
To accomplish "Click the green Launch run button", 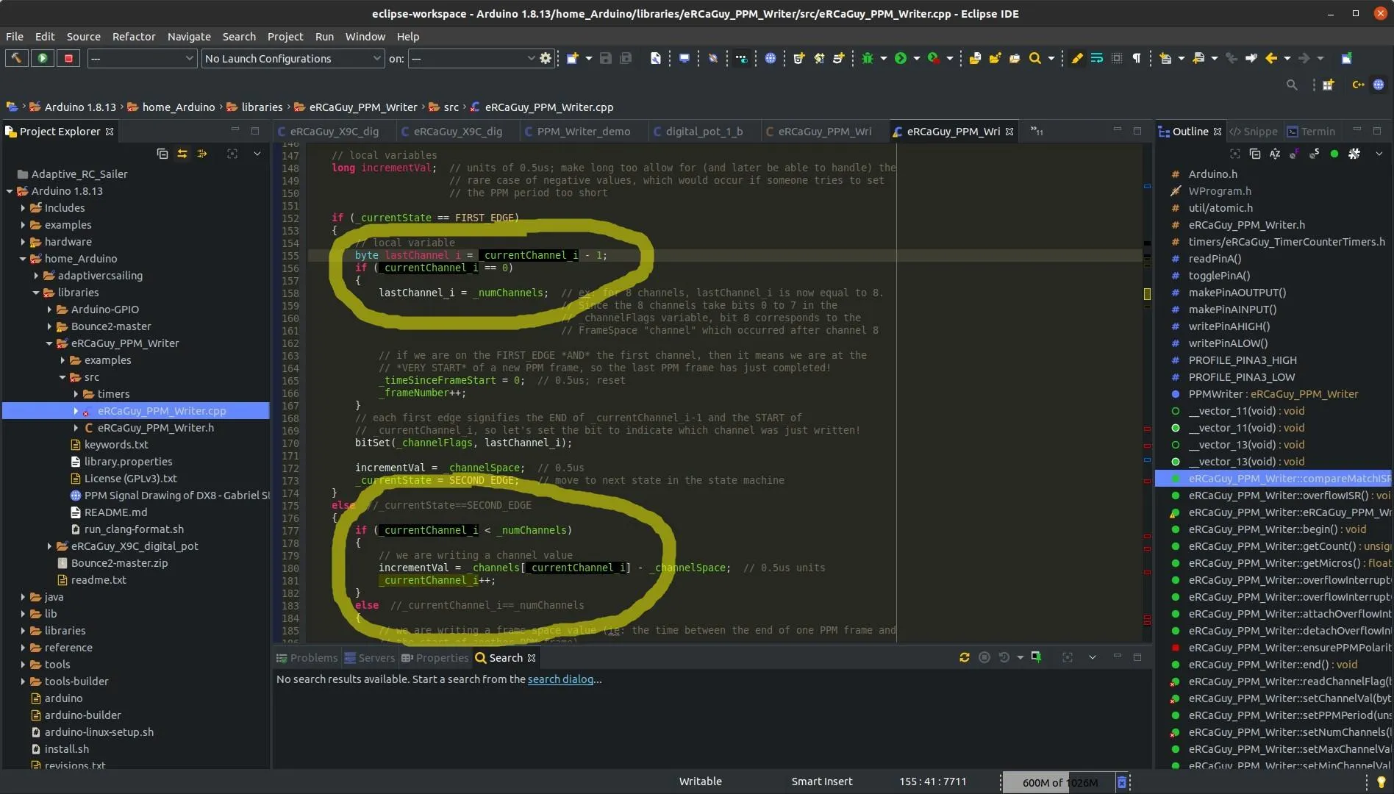I will pos(43,58).
